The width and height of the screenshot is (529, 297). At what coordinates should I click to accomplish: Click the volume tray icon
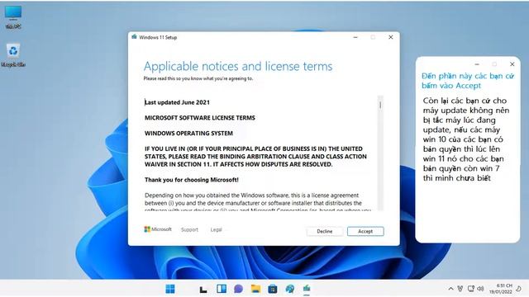[481, 289]
